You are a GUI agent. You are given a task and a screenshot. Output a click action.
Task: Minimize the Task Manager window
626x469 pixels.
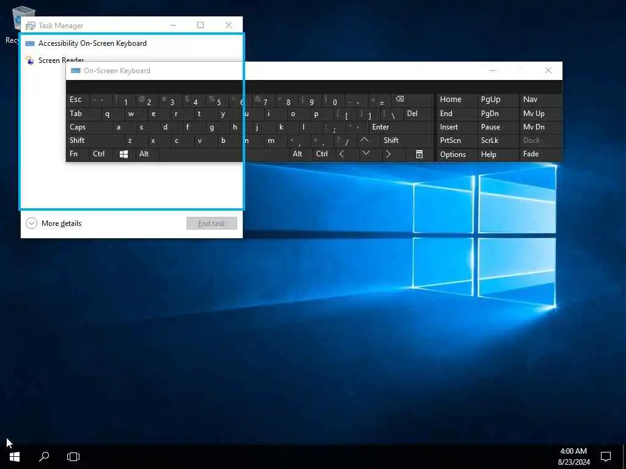point(173,25)
